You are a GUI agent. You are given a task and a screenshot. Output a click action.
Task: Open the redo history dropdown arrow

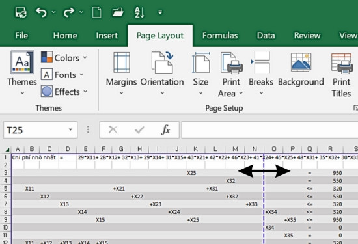click(81, 12)
